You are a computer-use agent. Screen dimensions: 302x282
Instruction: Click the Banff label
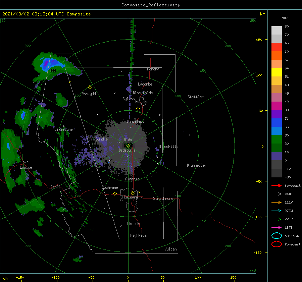(55, 187)
